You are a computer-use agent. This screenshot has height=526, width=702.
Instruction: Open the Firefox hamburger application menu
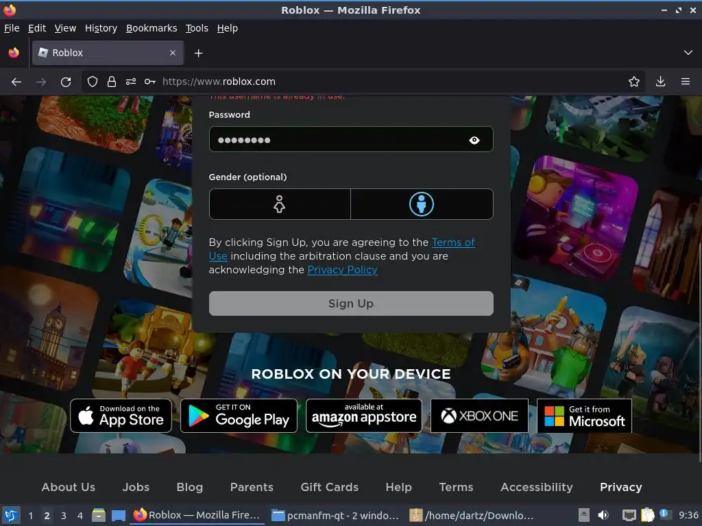pos(686,82)
